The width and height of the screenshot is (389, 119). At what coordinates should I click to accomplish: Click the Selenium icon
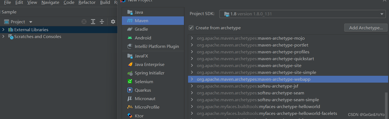130,82
